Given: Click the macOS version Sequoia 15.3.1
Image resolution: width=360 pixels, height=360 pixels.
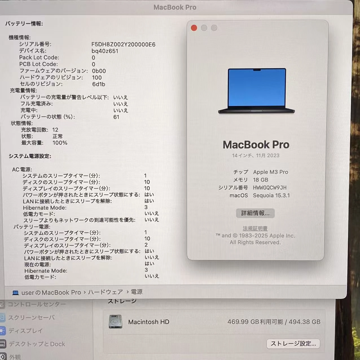Looking at the screenshot, I should click(271, 195).
